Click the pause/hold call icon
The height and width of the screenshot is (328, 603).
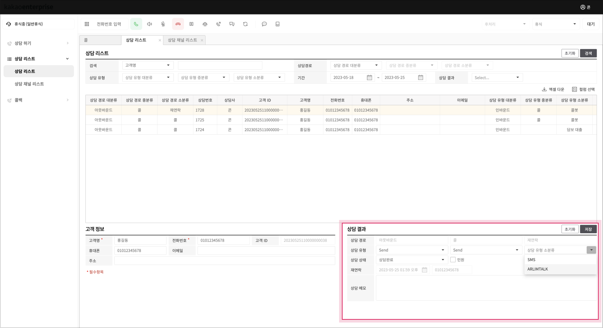191,24
